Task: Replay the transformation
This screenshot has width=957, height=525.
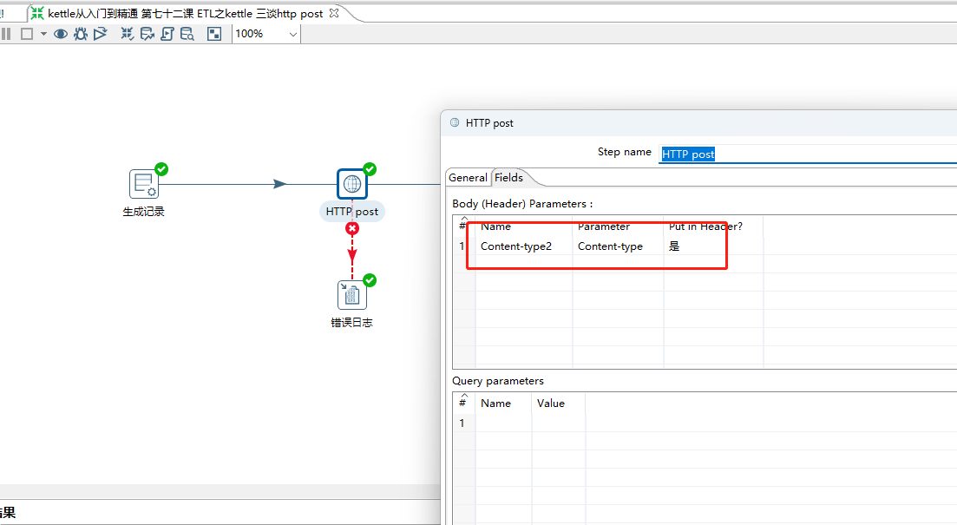Action: [99, 33]
